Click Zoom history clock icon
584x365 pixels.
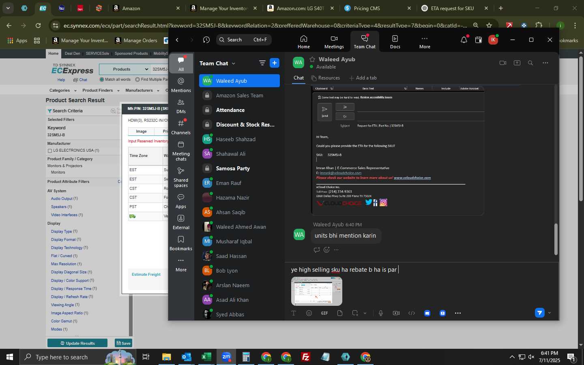(206, 40)
